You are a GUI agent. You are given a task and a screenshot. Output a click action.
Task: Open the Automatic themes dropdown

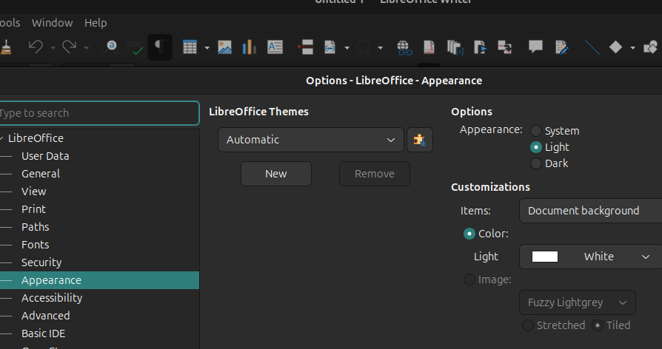[311, 140]
